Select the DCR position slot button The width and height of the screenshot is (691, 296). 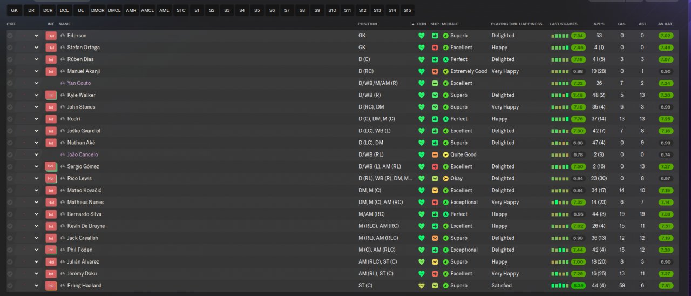coord(48,10)
